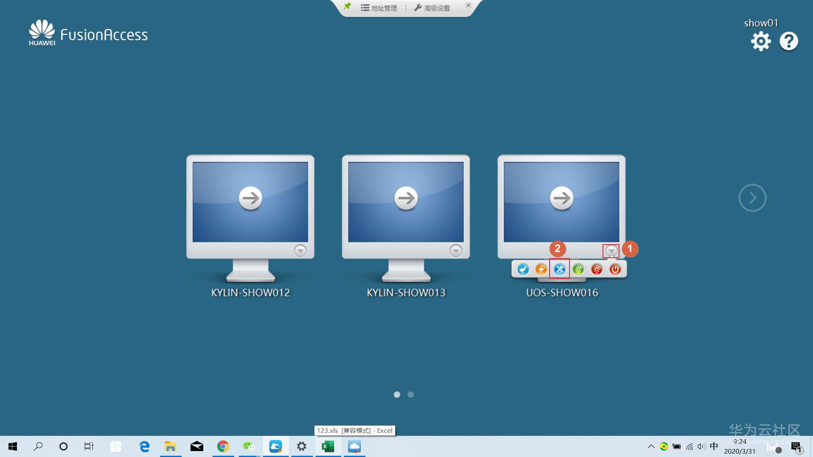Image resolution: width=813 pixels, height=457 pixels.
Task: Open Excel from the Windows taskbar
Action: 328,446
